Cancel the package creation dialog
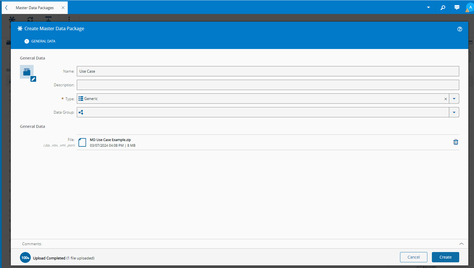The height and width of the screenshot is (268, 474). 413,257
